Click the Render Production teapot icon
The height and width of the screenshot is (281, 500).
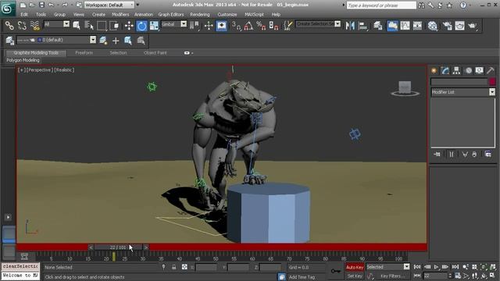point(472,26)
